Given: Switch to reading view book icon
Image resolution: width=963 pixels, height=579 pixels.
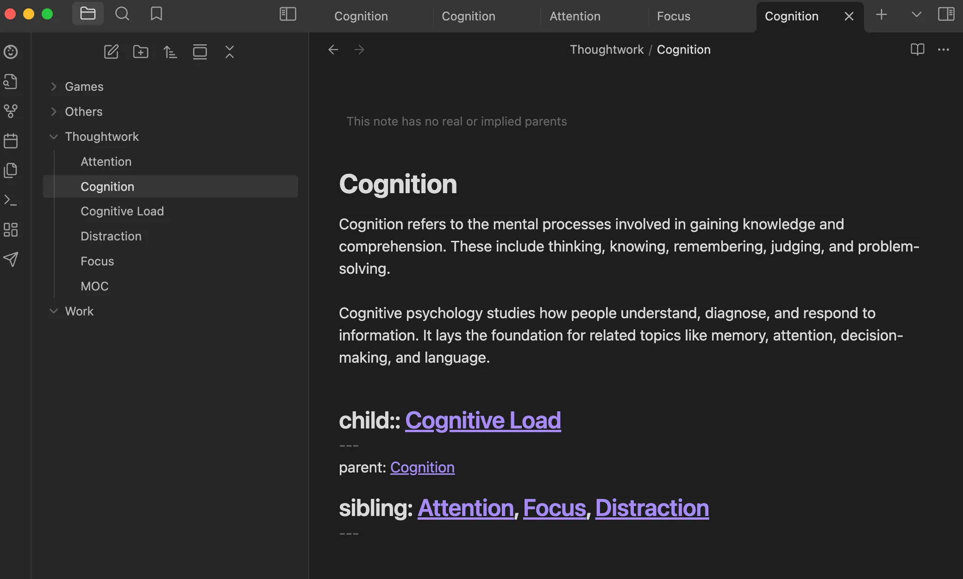Looking at the screenshot, I should [917, 49].
